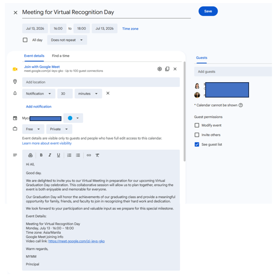
Task: Click the briefcase availability icon
Action: [x=15, y=129]
